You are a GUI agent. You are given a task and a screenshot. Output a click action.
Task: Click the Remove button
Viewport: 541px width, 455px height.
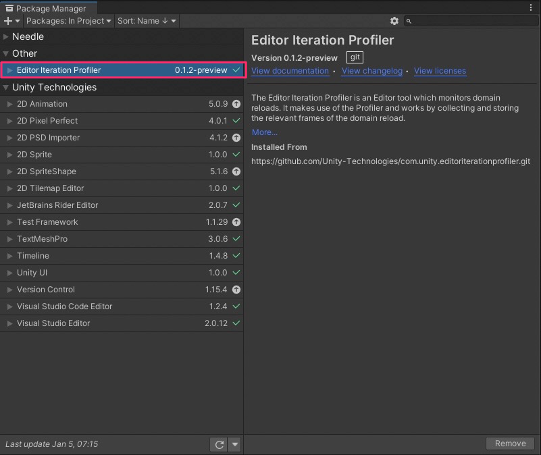(x=510, y=444)
